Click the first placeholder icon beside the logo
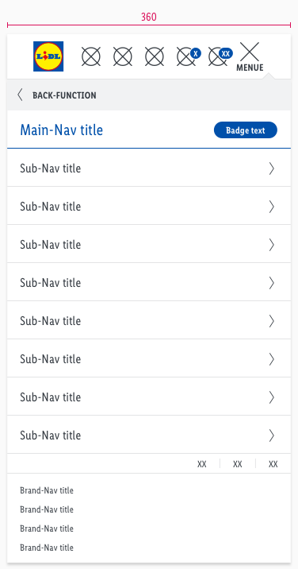The width and height of the screenshot is (298, 569). 91,56
